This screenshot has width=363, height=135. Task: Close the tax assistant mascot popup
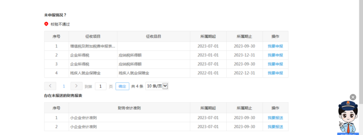pos(353,97)
